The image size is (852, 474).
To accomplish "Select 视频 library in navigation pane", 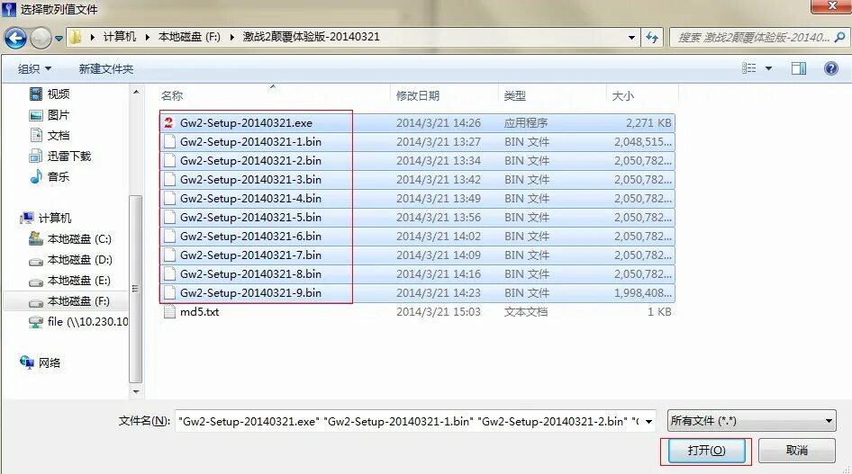I will pyautogui.click(x=50, y=94).
